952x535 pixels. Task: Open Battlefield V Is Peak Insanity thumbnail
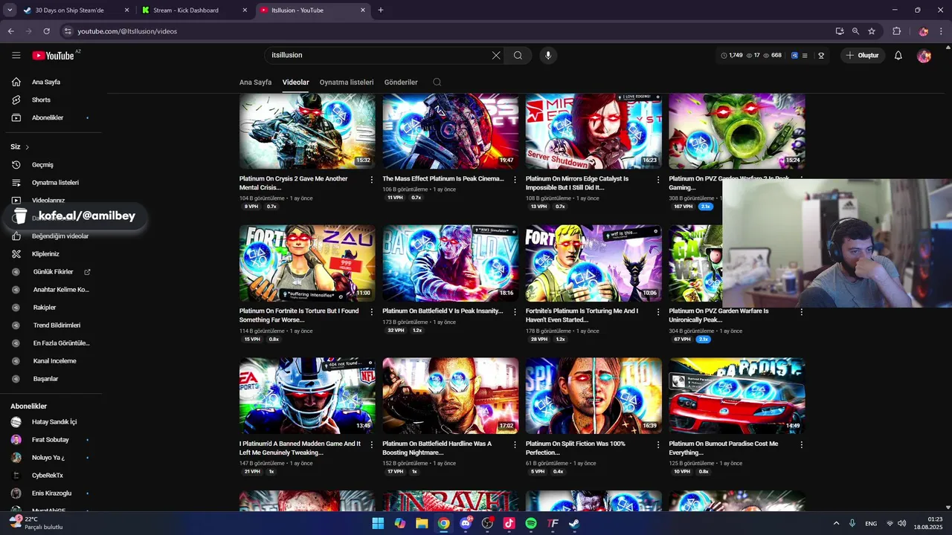pos(451,264)
